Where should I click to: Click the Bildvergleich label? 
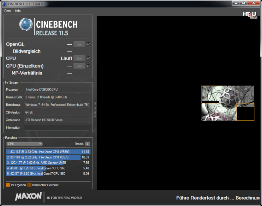tap(27, 51)
